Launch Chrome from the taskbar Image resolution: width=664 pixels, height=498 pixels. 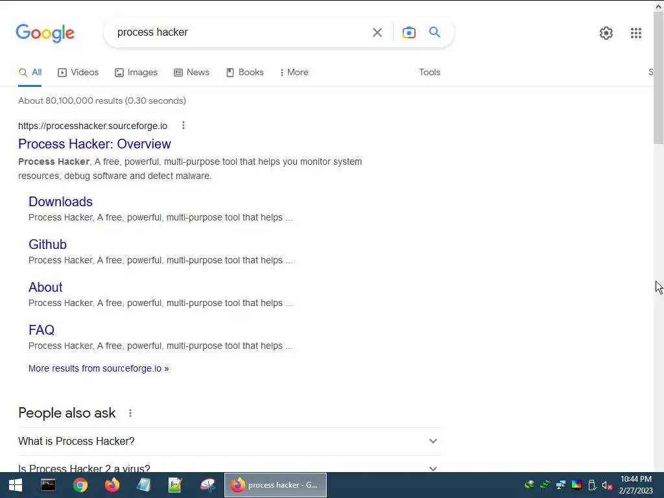click(x=80, y=485)
